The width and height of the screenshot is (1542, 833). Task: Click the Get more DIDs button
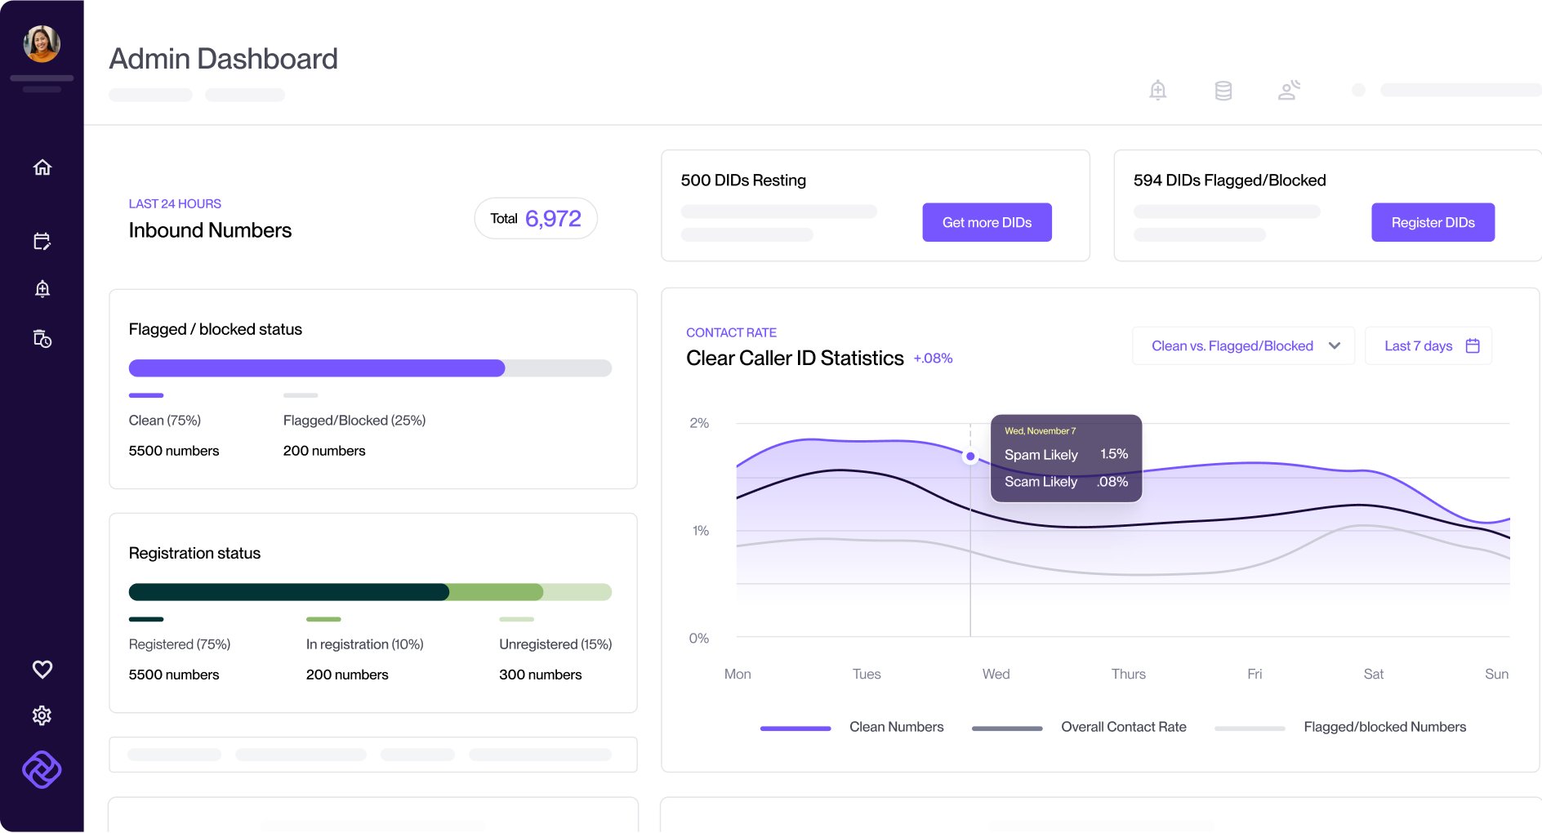(x=987, y=222)
